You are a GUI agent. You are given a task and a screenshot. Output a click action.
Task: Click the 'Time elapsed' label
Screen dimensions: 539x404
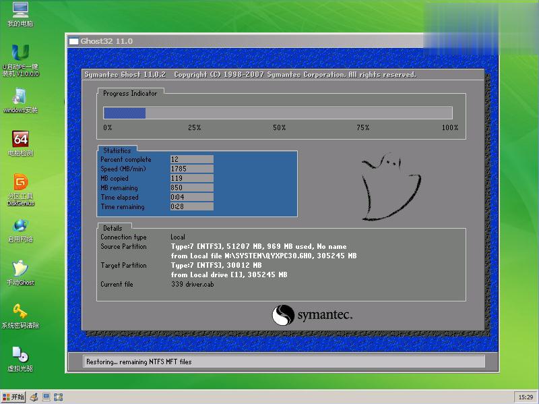click(x=120, y=197)
